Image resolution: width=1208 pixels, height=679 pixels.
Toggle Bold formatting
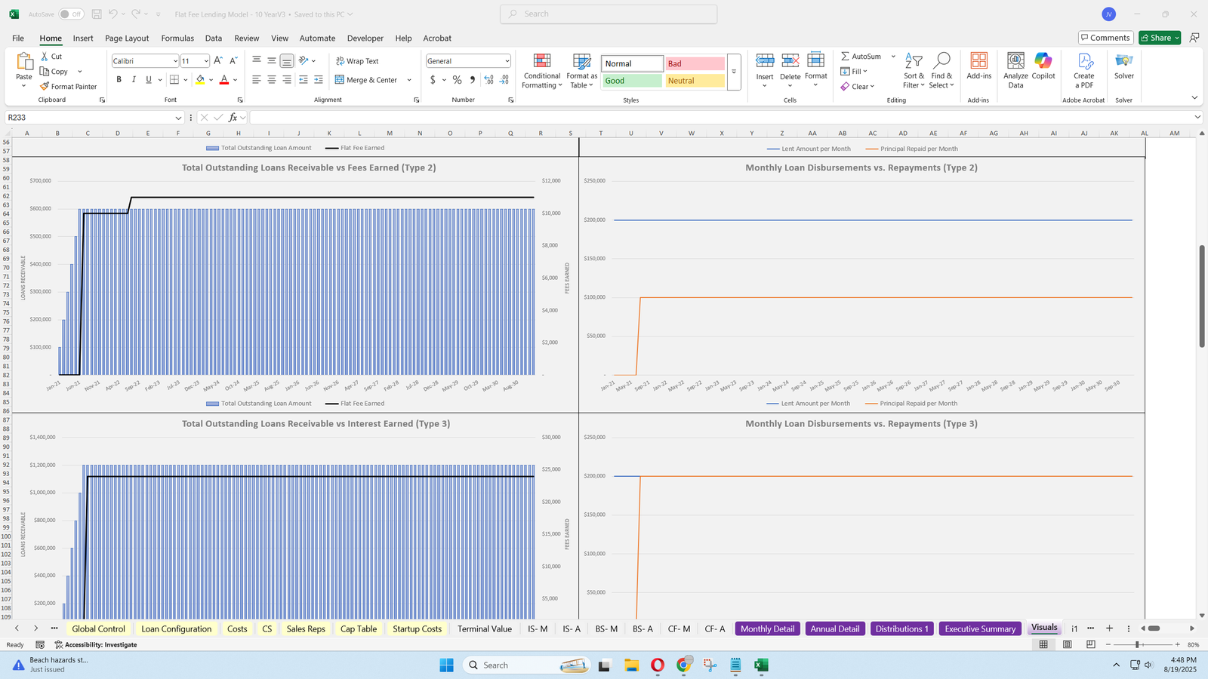pyautogui.click(x=119, y=80)
